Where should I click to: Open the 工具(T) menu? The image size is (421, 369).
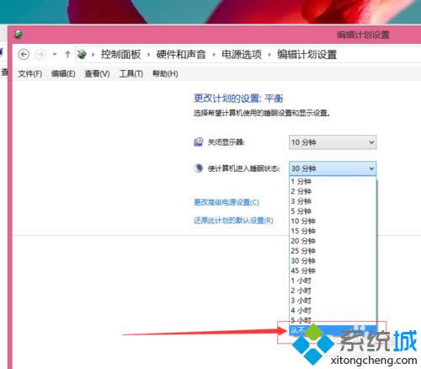[x=131, y=74]
